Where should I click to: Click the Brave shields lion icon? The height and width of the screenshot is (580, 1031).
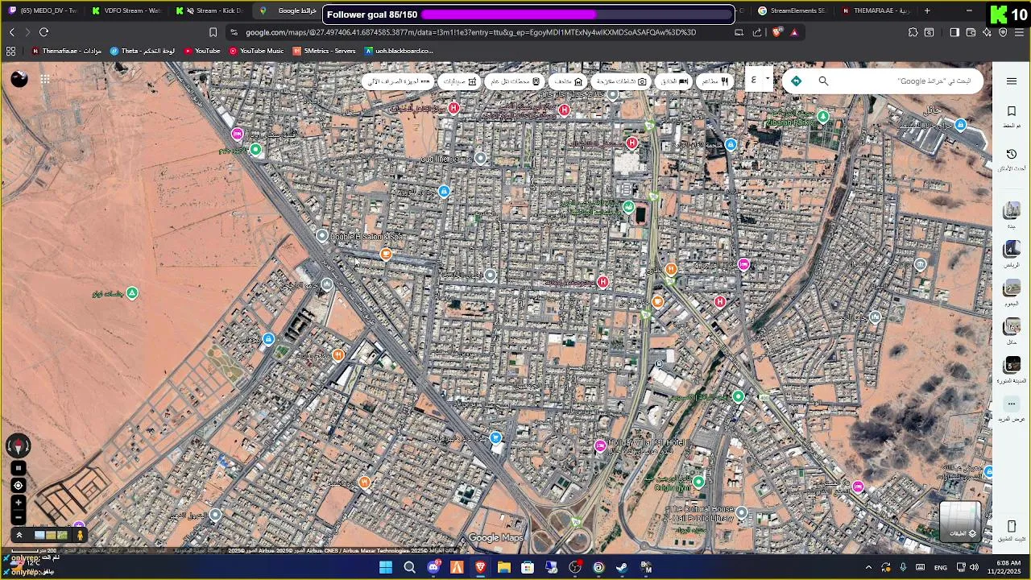point(776,32)
